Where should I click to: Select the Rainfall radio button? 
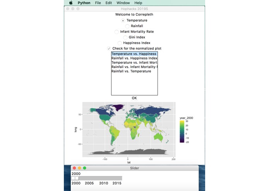[127, 26]
